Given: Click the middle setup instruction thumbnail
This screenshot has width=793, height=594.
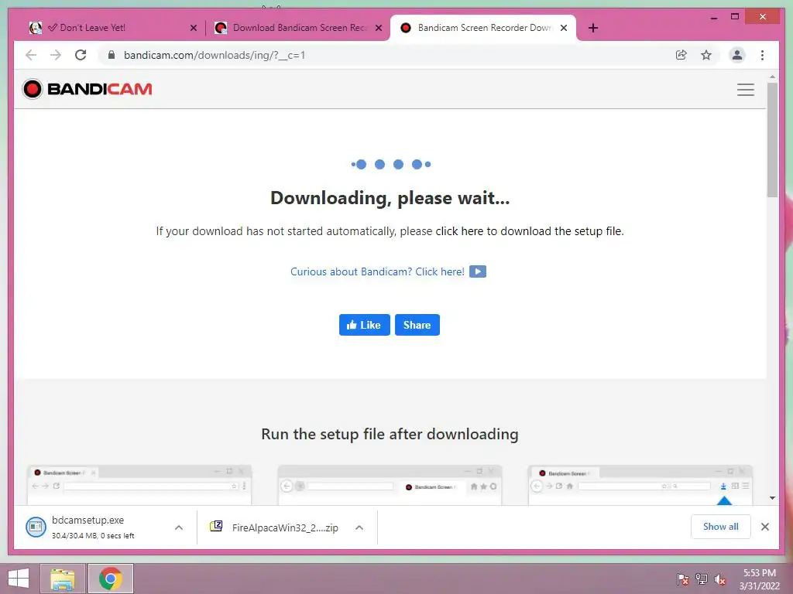Looking at the screenshot, I should coord(390,485).
